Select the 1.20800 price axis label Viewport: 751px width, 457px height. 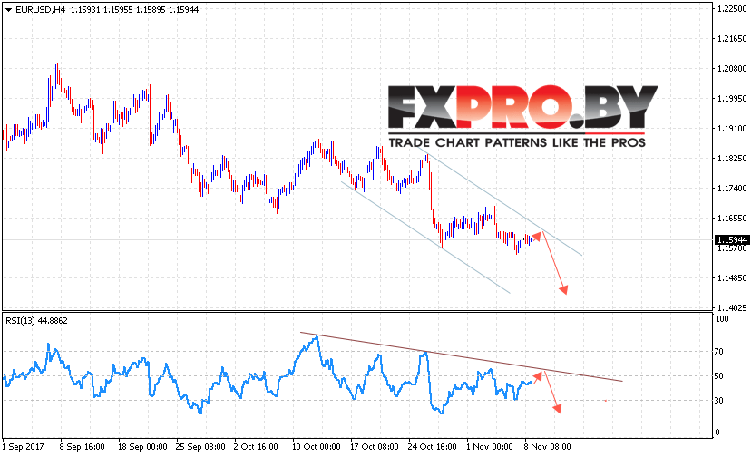(x=732, y=69)
